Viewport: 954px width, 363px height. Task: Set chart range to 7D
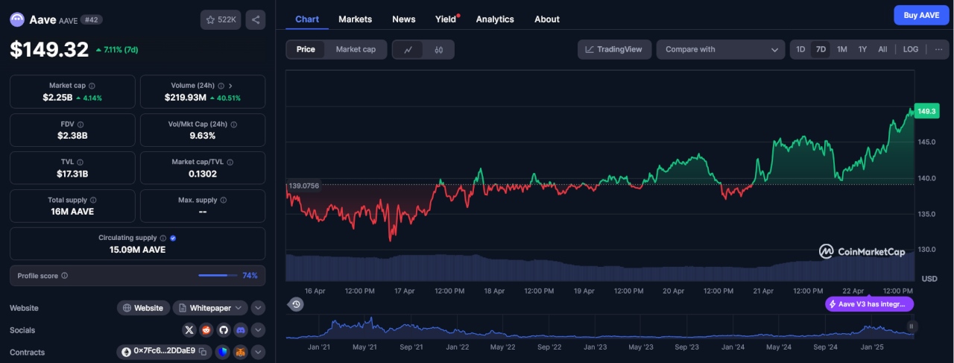821,49
